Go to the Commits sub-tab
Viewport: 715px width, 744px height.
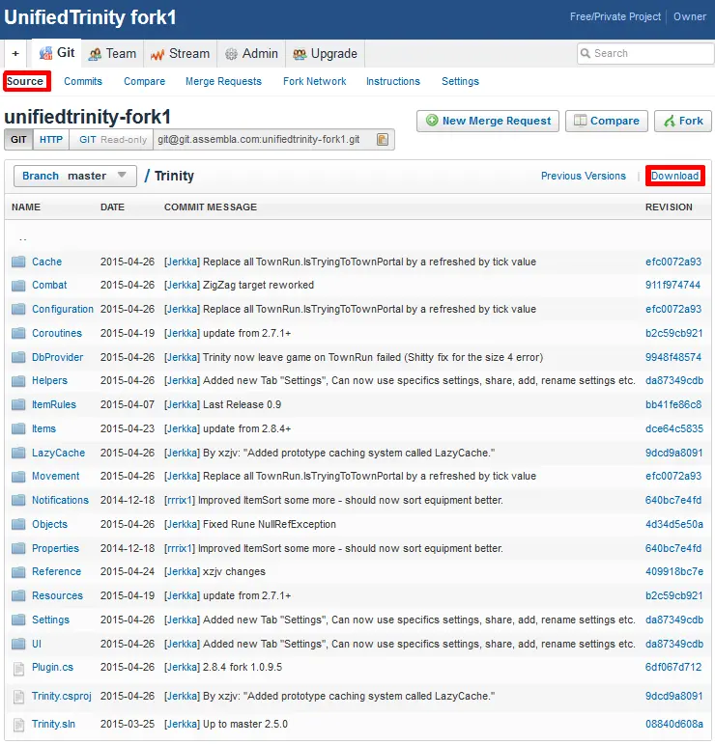click(x=83, y=81)
